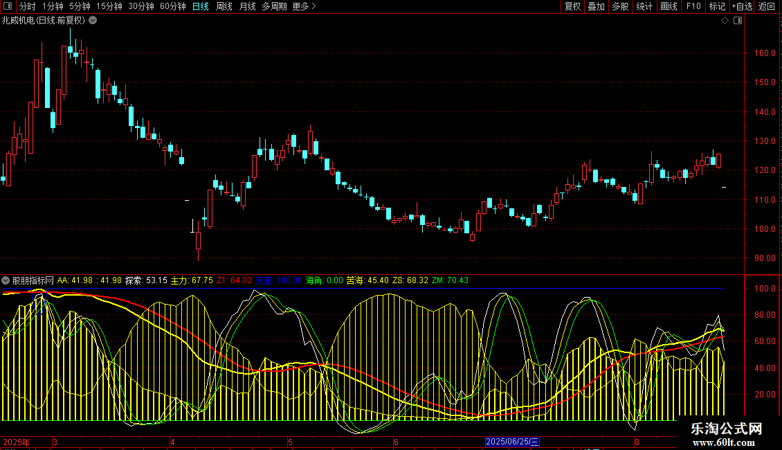Image resolution: width=782 pixels, height=450 pixels.
Task: Select the 多周期 multi-period view
Action: point(275,6)
